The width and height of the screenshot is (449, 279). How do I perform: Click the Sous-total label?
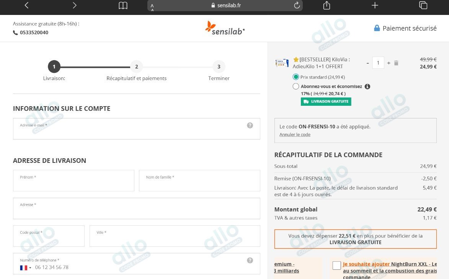pos(286,166)
